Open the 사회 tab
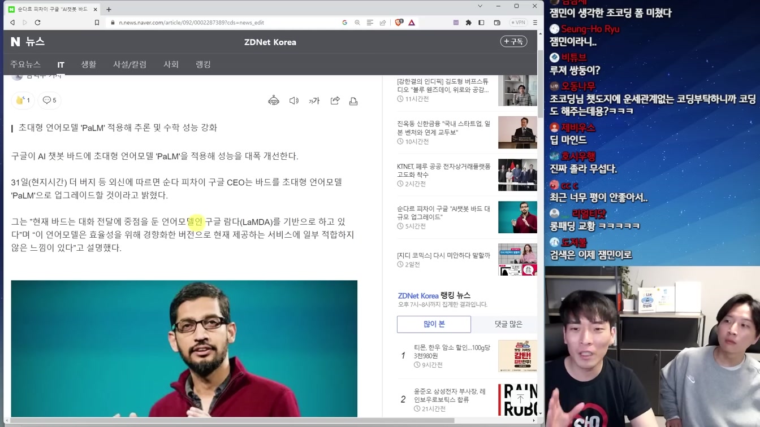Viewport: 760px width, 427px height. tap(171, 64)
